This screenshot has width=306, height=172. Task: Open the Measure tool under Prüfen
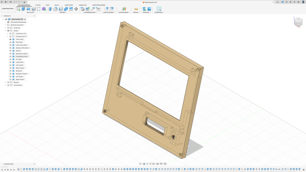136,9
